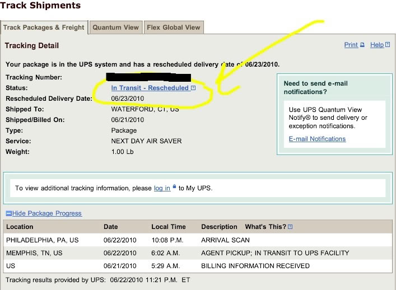Click the help icon beside Help link
Screen dimensions: 396x290
[388, 45]
